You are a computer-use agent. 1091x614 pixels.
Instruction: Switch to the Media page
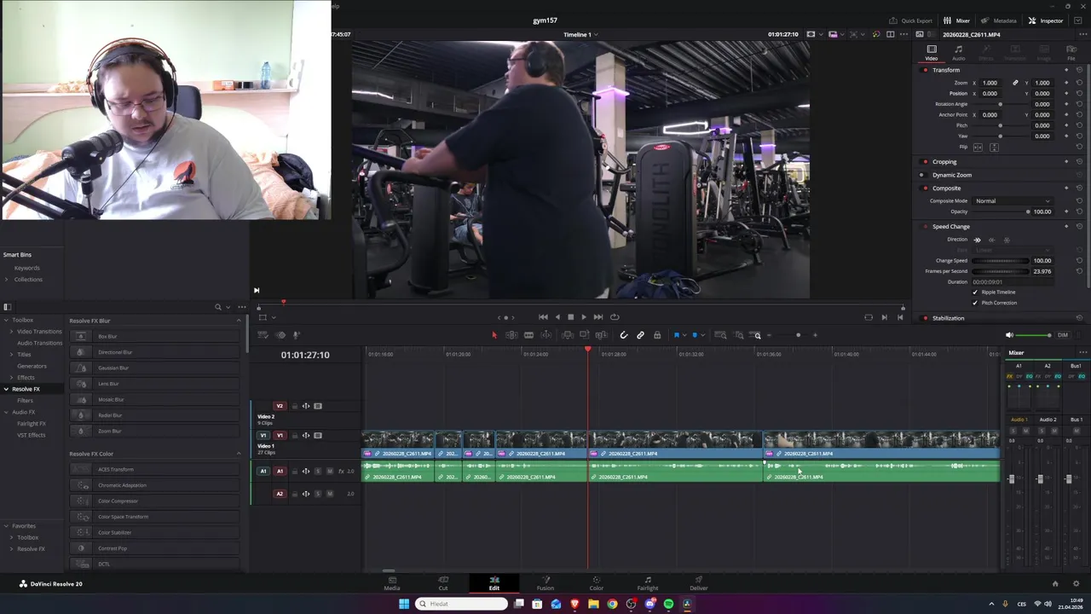[x=391, y=584]
